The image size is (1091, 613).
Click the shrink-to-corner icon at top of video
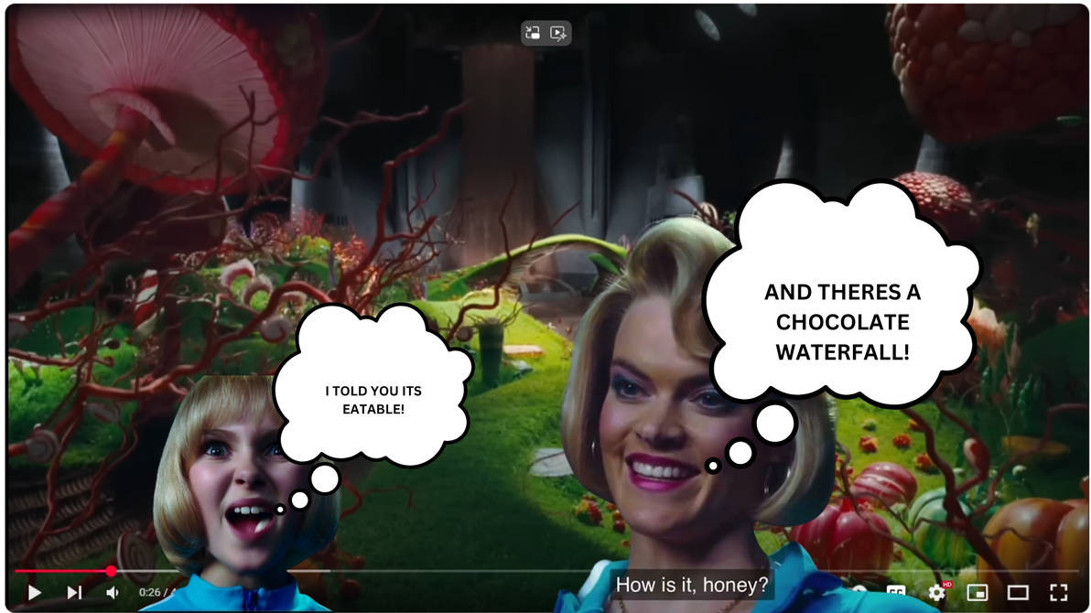point(533,33)
